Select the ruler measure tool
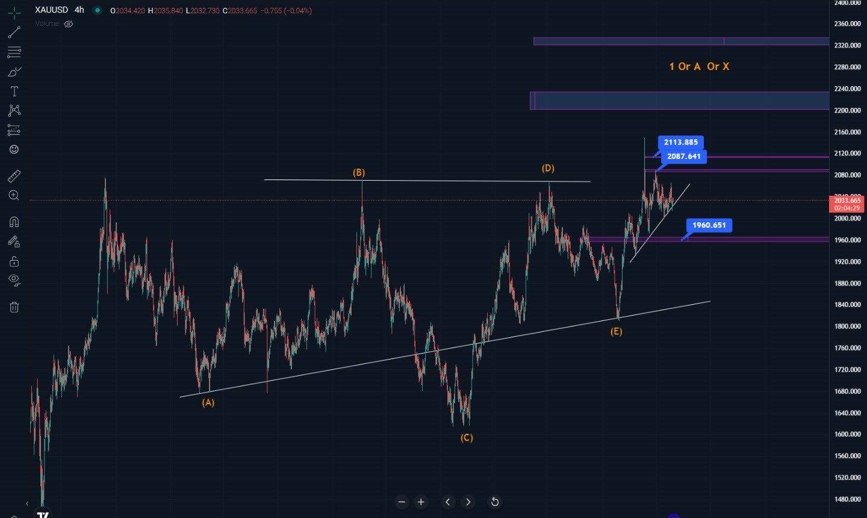This screenshot has width=867, height=518. [x=14, y=176]
